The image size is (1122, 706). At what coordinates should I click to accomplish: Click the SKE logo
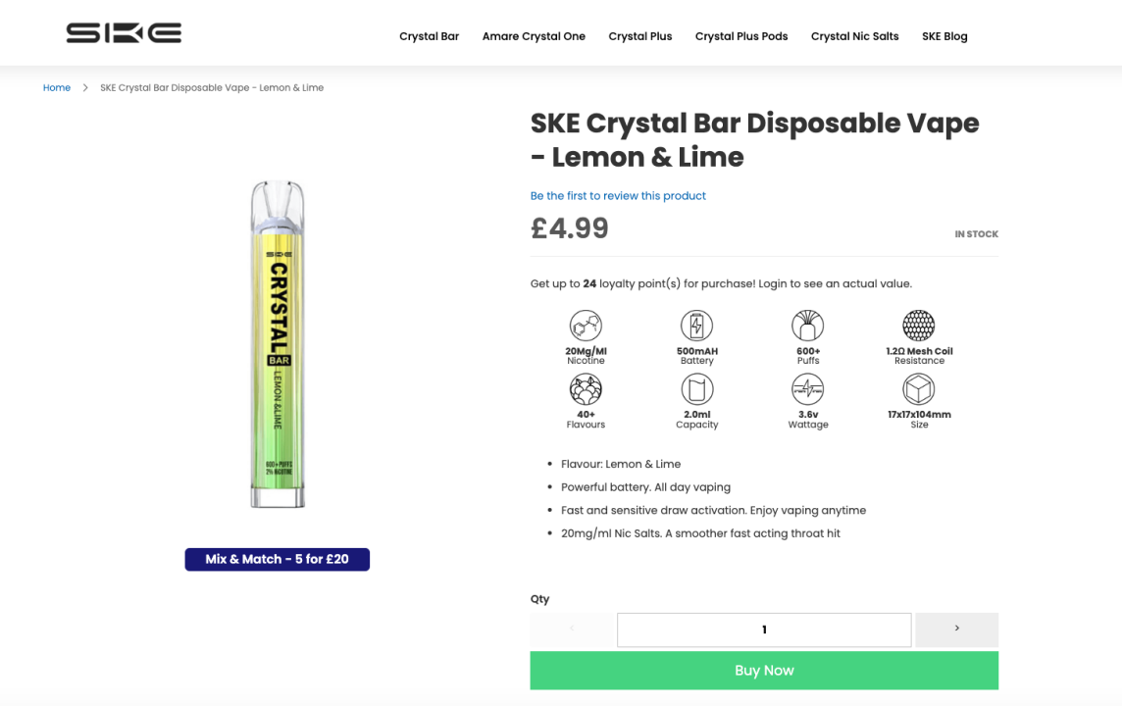tap(124, 34)
